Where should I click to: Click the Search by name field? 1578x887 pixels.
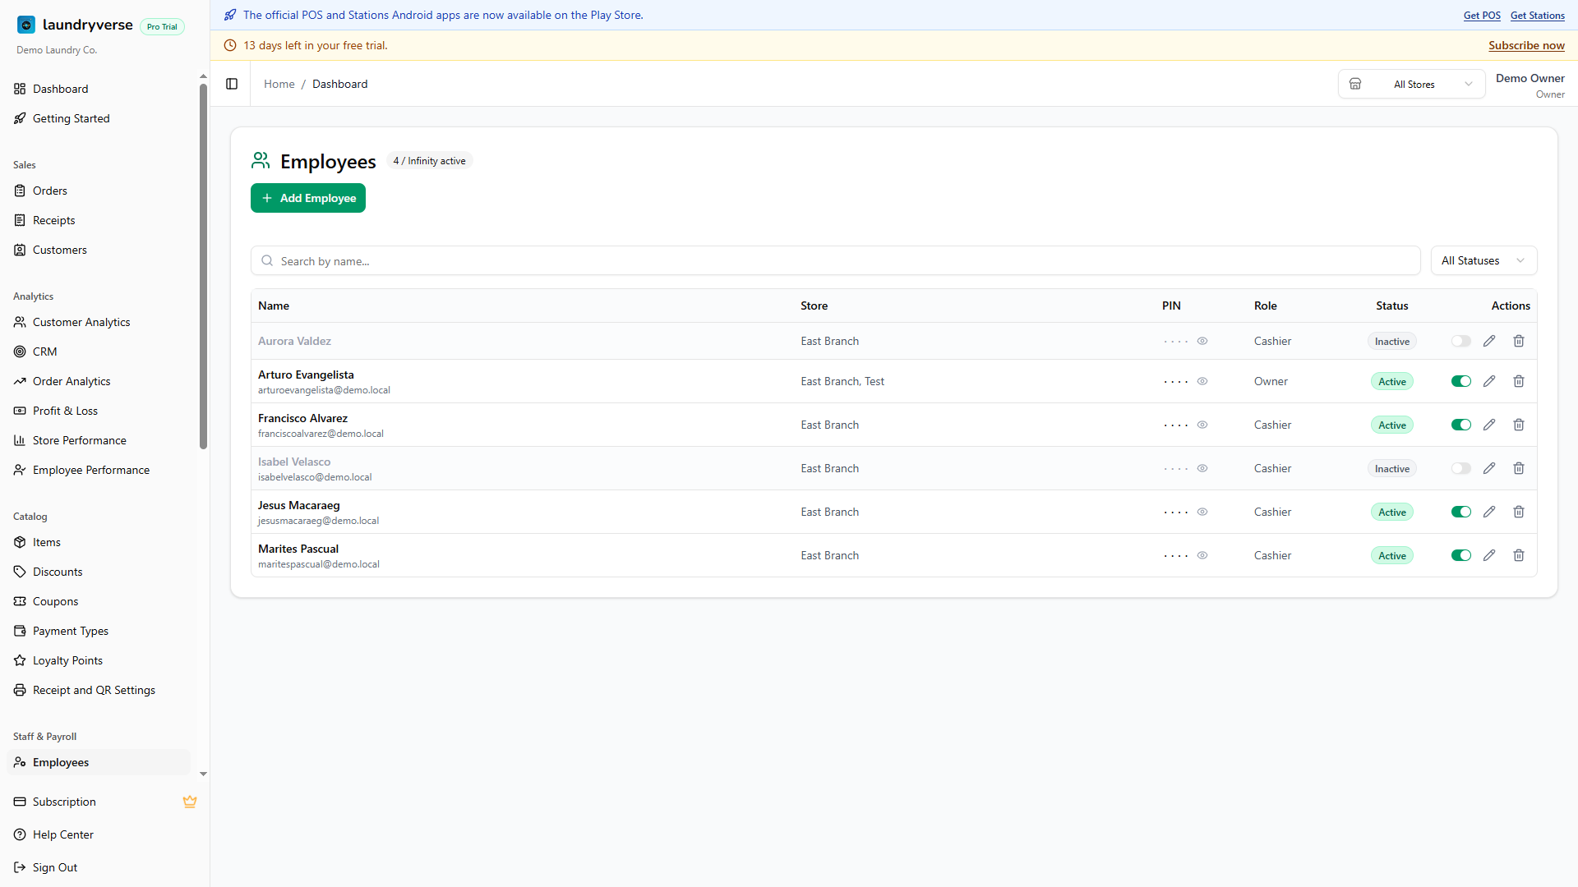pos(835,260)
